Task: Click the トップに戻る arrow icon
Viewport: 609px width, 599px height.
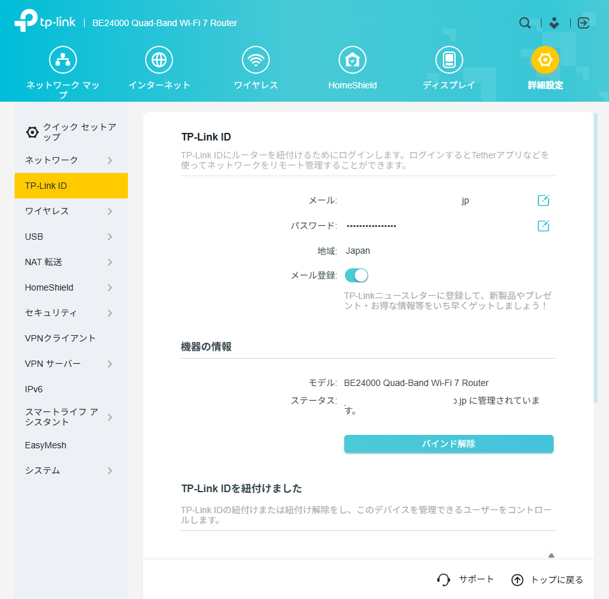Action: tap(517, 580)
